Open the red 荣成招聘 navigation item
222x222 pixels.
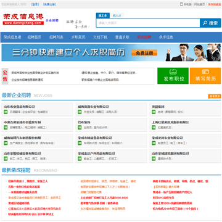pos(144,37)
